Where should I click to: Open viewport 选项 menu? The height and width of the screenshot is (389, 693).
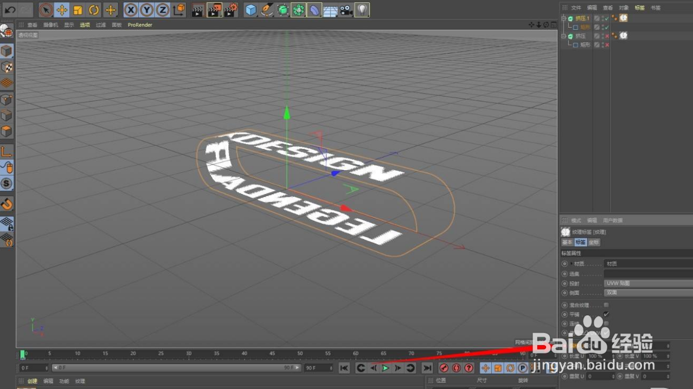(x=85, y=25)
